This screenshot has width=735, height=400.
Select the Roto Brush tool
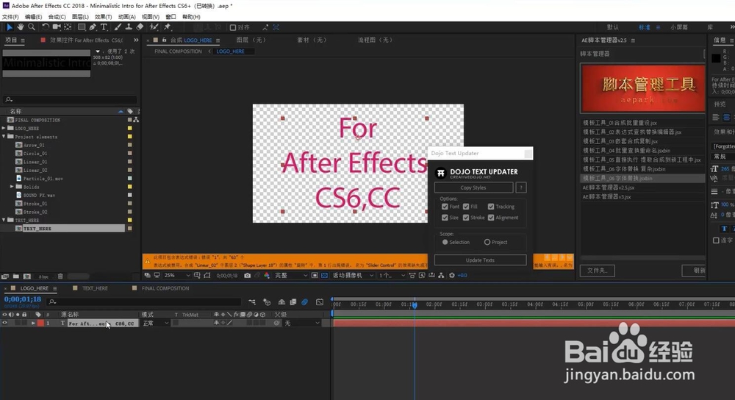[x=154, y=27]
